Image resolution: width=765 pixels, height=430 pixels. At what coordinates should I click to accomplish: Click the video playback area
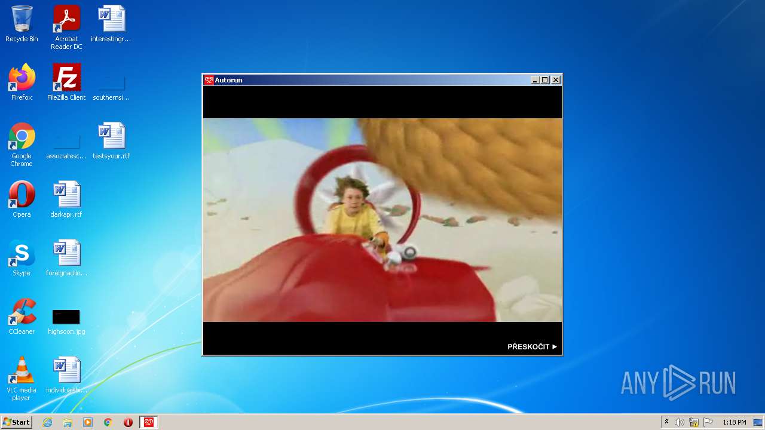(x=382, y=220)
